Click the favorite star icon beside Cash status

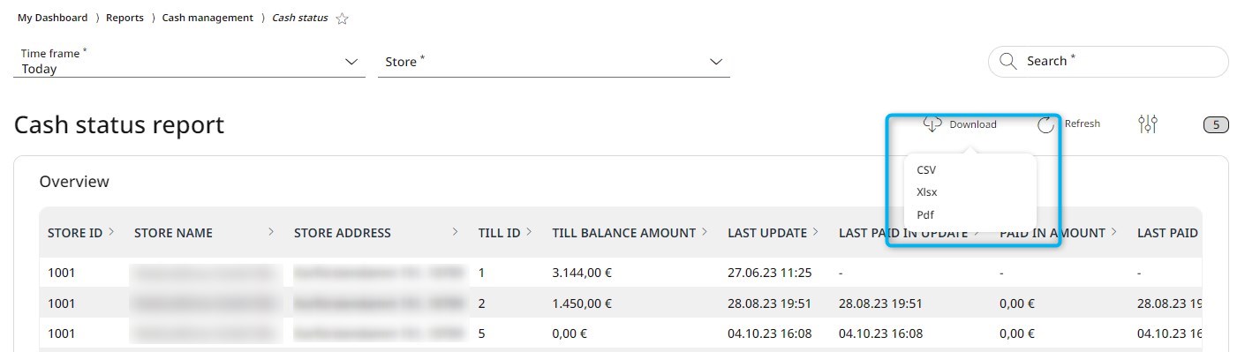pyautogui.click(x=342, y=19)
